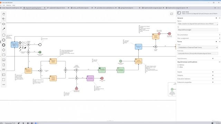Append end event from context pad
Screen dimensions: 221x124
20,43
